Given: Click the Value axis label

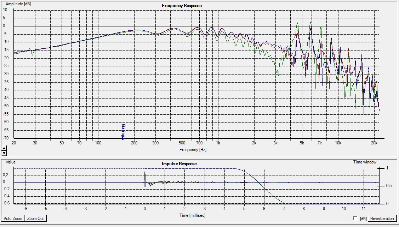Looking at the screenshot, I should 10,162.
